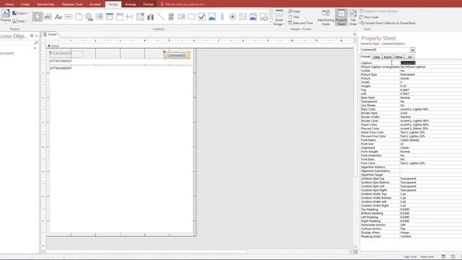Open the Database Tools ribbon tab

(x=72, y=4)
